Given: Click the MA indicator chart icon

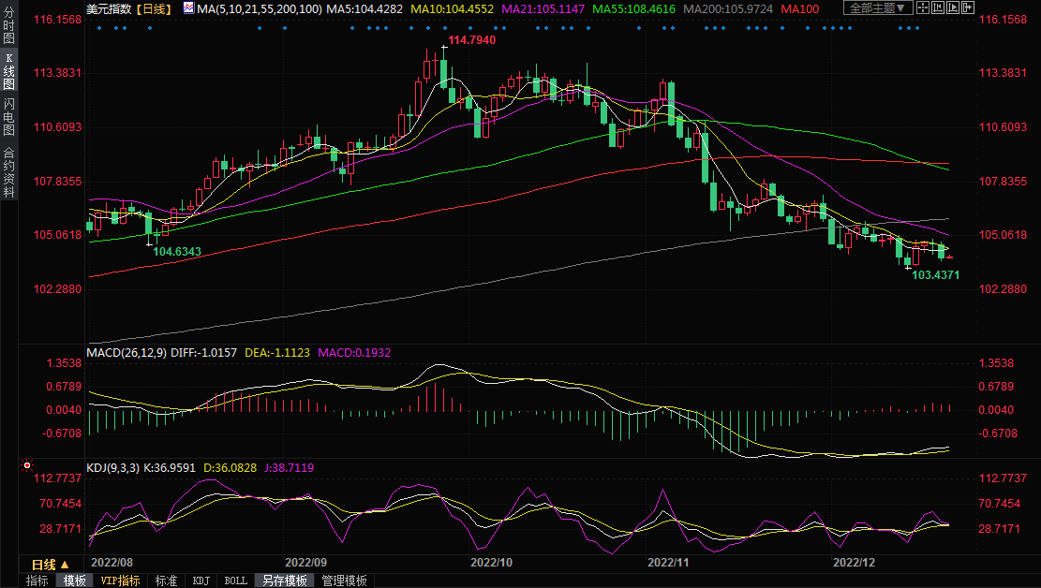Looking at the screenshot, I should click(188, 8).
